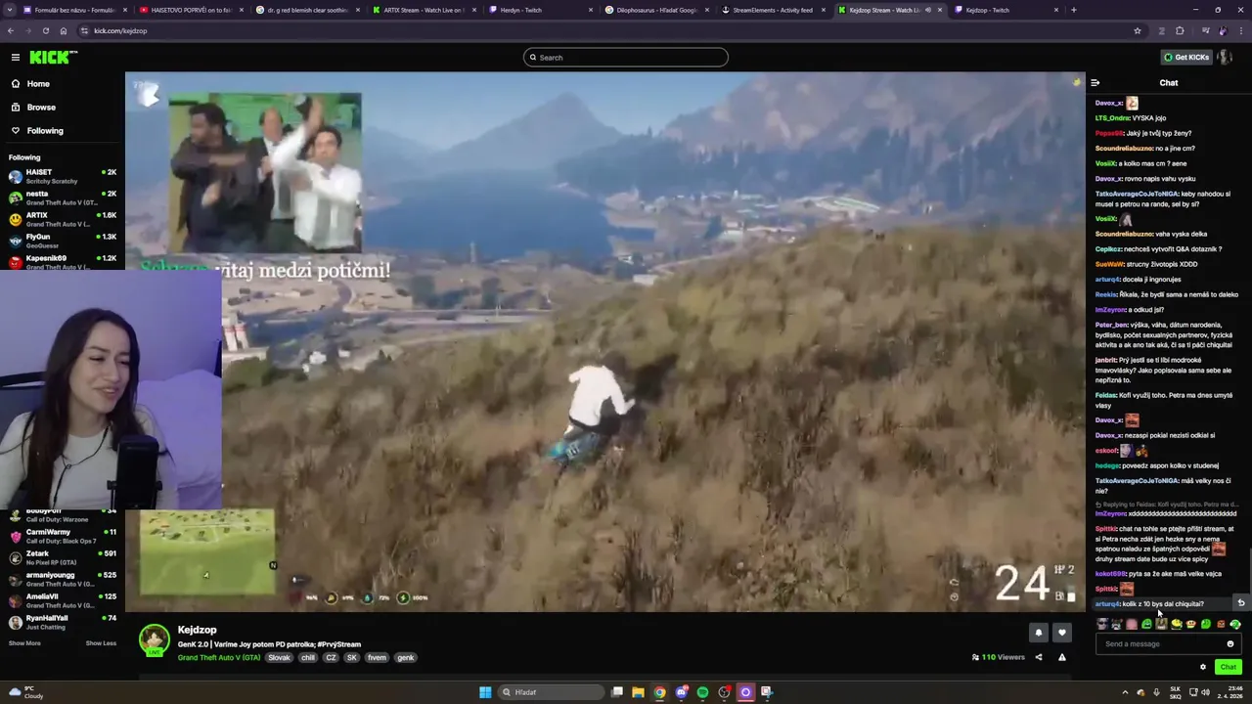
Task: Open Spotify from taskbar
Action: [x=702, y=692]
